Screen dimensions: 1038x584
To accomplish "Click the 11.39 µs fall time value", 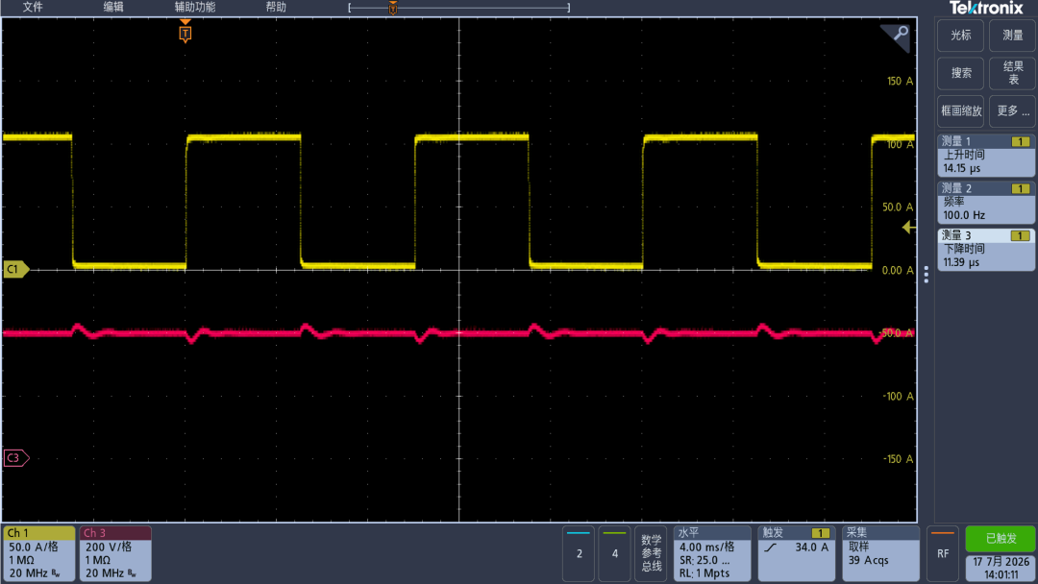I will coord(962,262).
